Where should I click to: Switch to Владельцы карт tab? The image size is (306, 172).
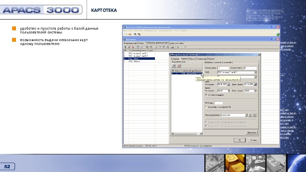pyautogui.click(x=130, y=43)
